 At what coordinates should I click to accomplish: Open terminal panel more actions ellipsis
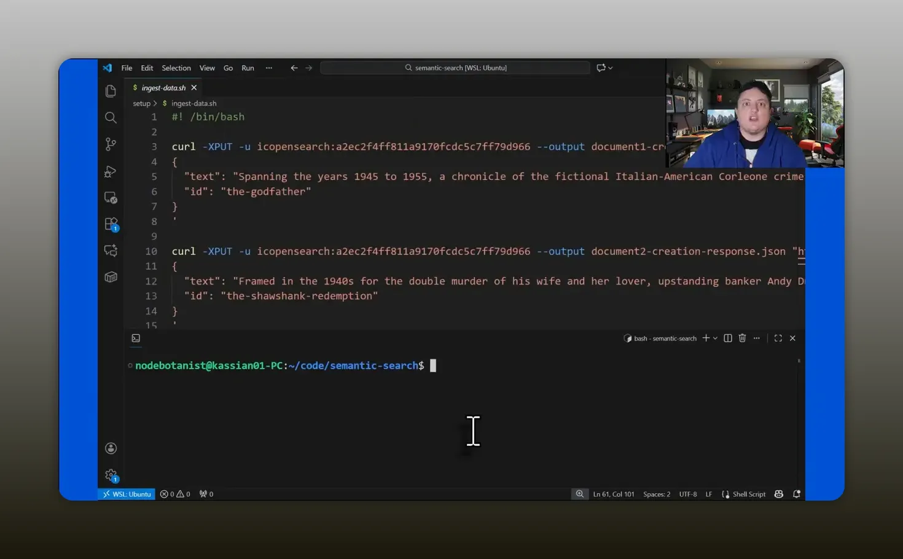[x=757, y=338]
